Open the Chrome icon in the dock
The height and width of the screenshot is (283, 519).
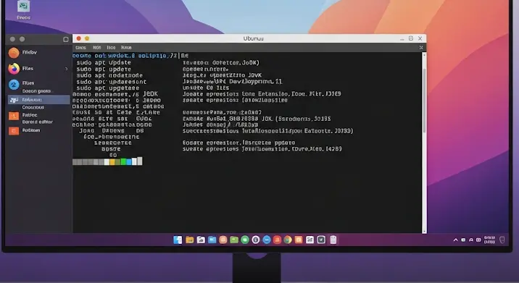(288, 240)
